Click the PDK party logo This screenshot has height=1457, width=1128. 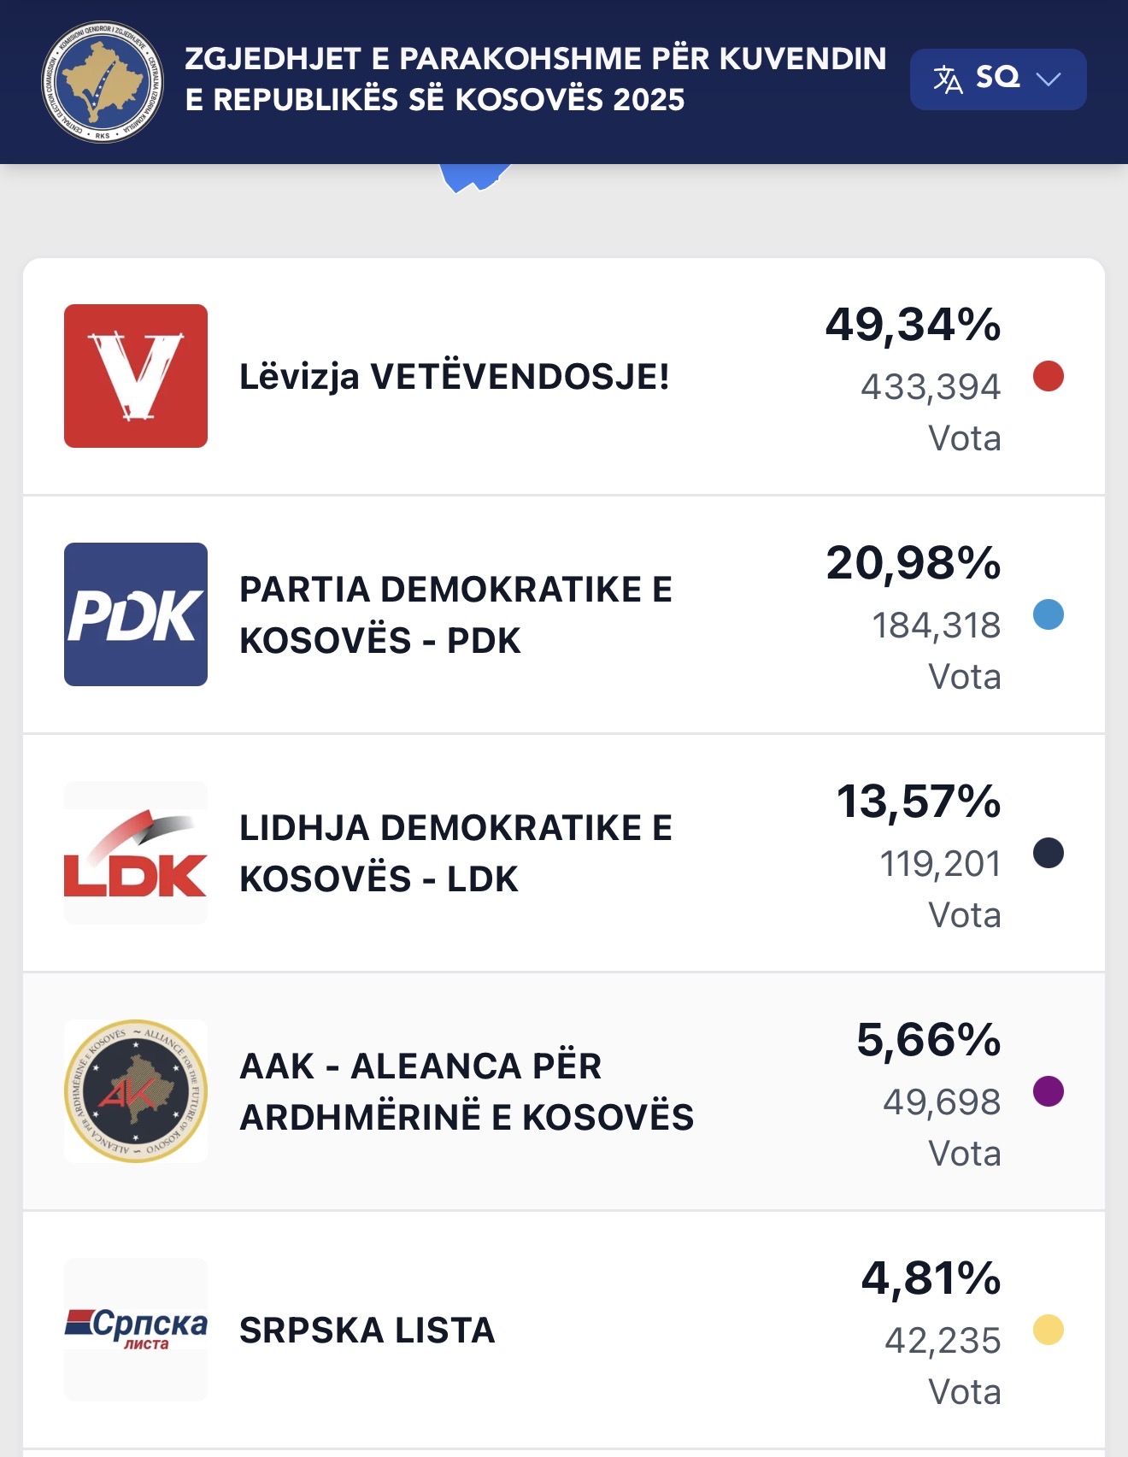136,614
